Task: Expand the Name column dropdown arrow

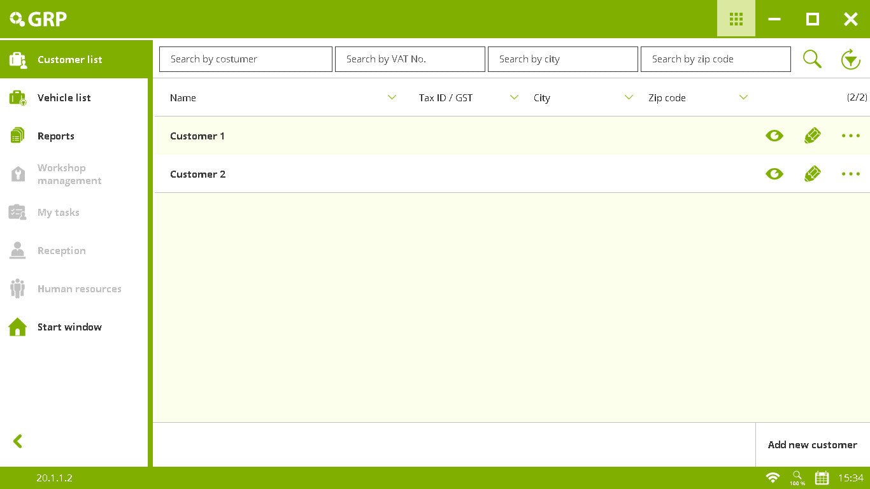Action: tap(392, 97)
